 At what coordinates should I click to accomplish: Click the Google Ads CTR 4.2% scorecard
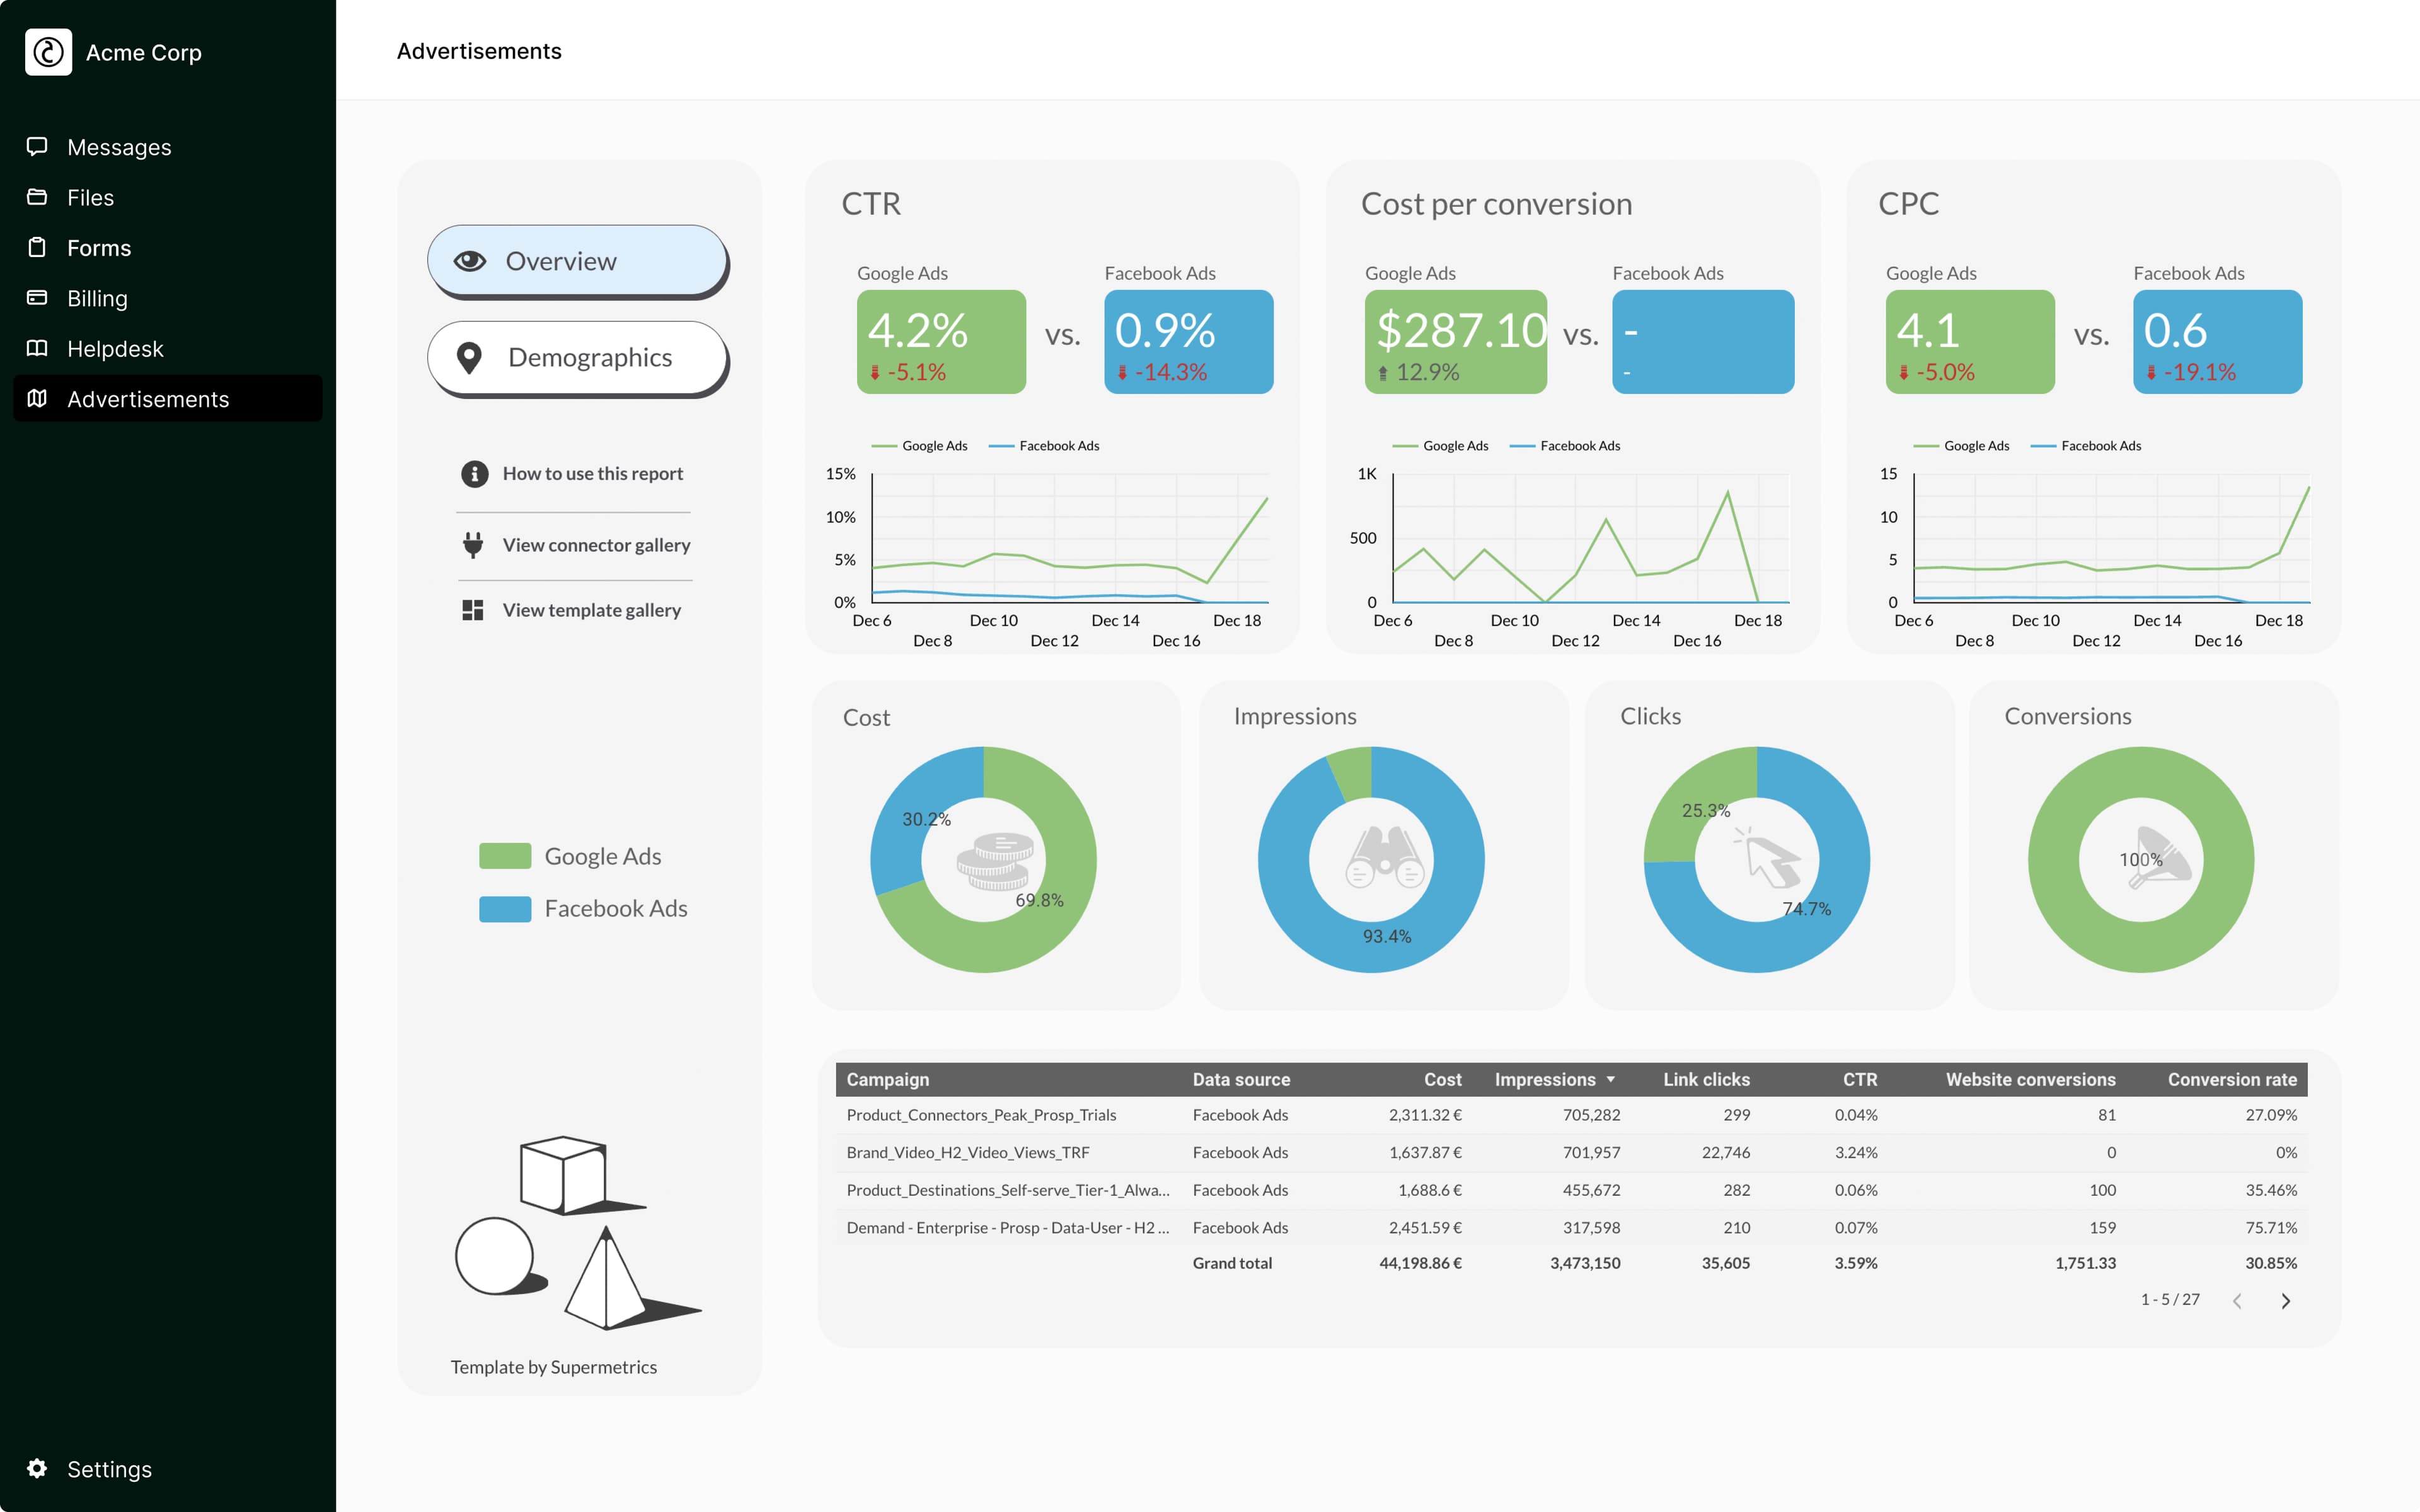point(941,342)
